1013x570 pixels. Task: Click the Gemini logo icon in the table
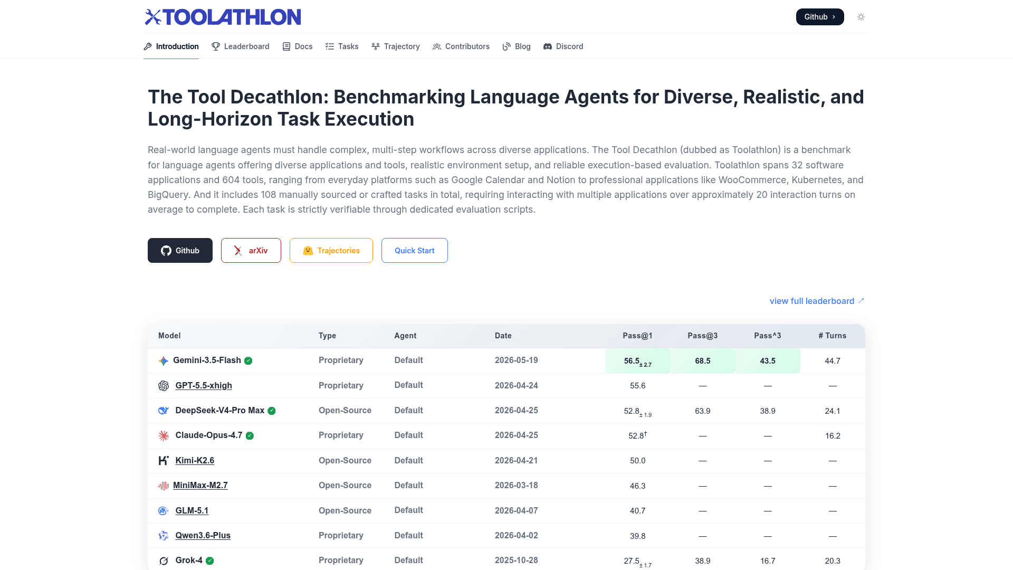point(164,360)
